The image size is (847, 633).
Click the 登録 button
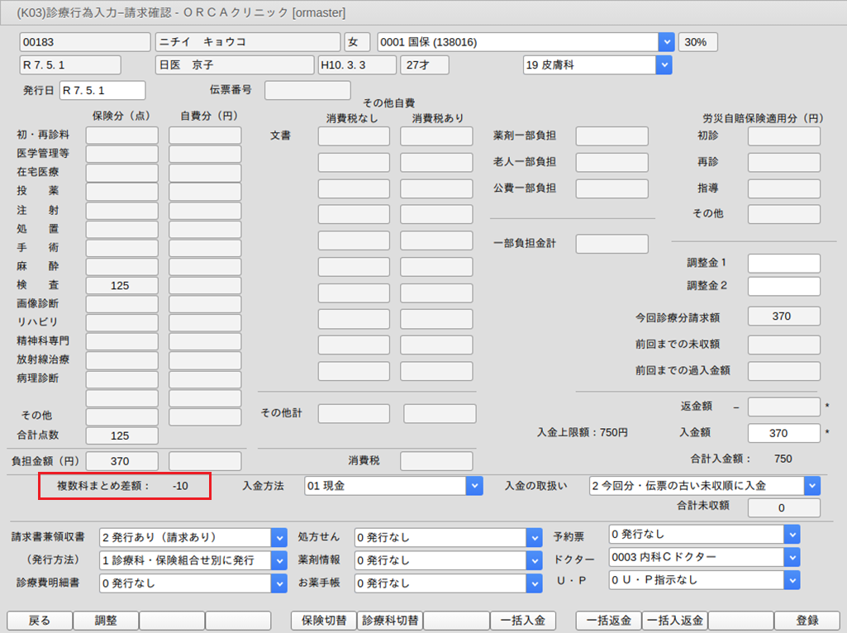(807, 621)
